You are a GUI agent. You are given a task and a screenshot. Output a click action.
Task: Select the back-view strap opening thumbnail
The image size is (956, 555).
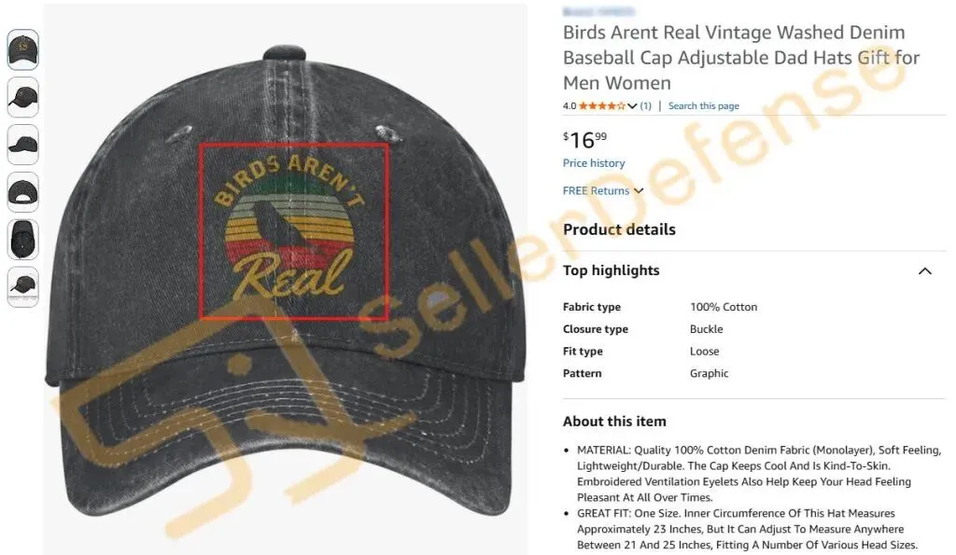click(x=22, y=192)
